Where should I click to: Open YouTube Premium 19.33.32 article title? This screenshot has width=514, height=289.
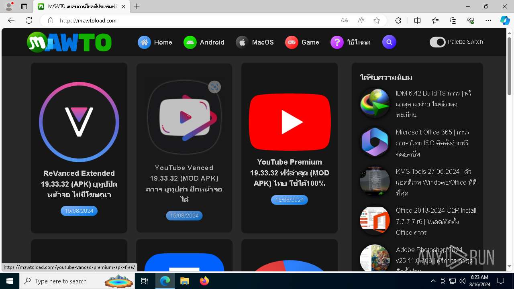[x=290, y=173]
